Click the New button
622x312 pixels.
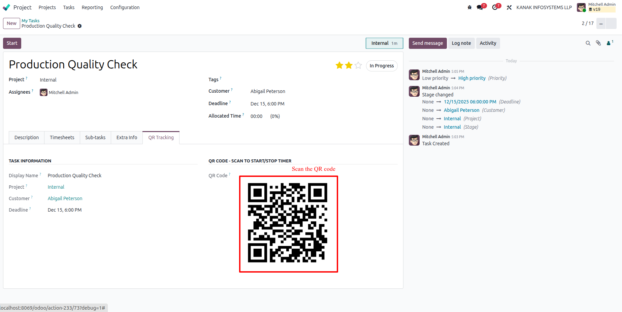pos(11,23)
